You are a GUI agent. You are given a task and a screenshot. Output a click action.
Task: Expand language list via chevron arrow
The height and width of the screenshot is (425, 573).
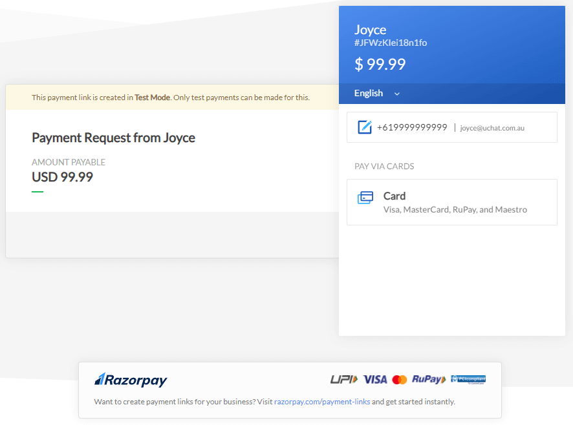point(397,94)
